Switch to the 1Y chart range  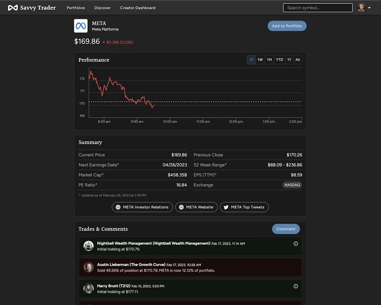pyautogui.click(x=289, y=60)
